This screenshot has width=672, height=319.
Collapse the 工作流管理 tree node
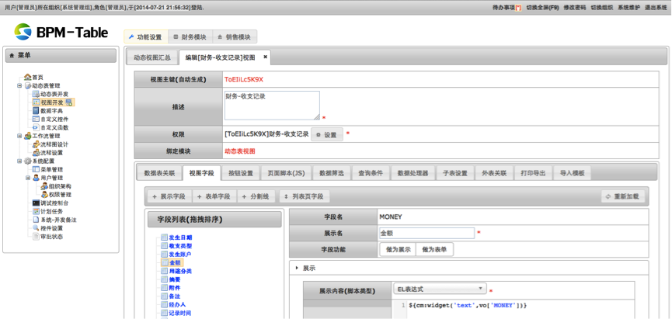[19, 136]
